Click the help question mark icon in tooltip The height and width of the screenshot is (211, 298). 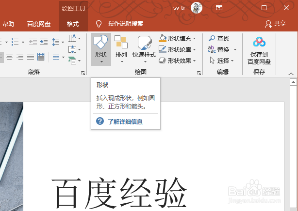click(x=100, y=121)
